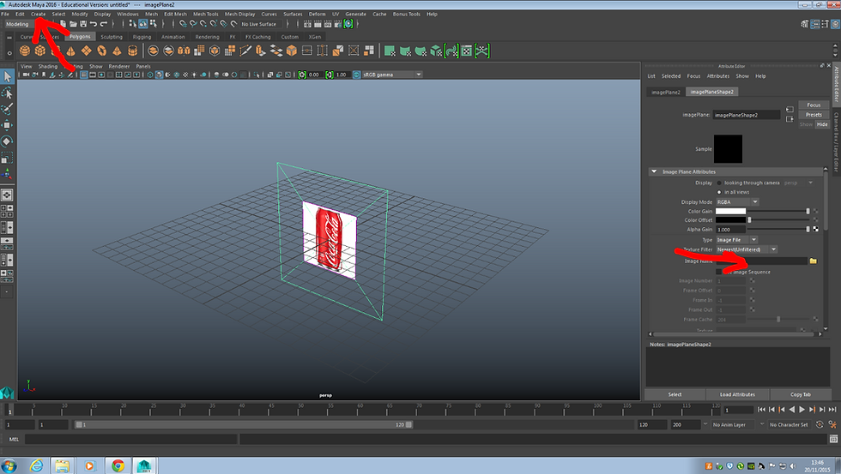Click the Undo arrow icon
Viewport: 841px width, 474px height.
coord(94,24)
